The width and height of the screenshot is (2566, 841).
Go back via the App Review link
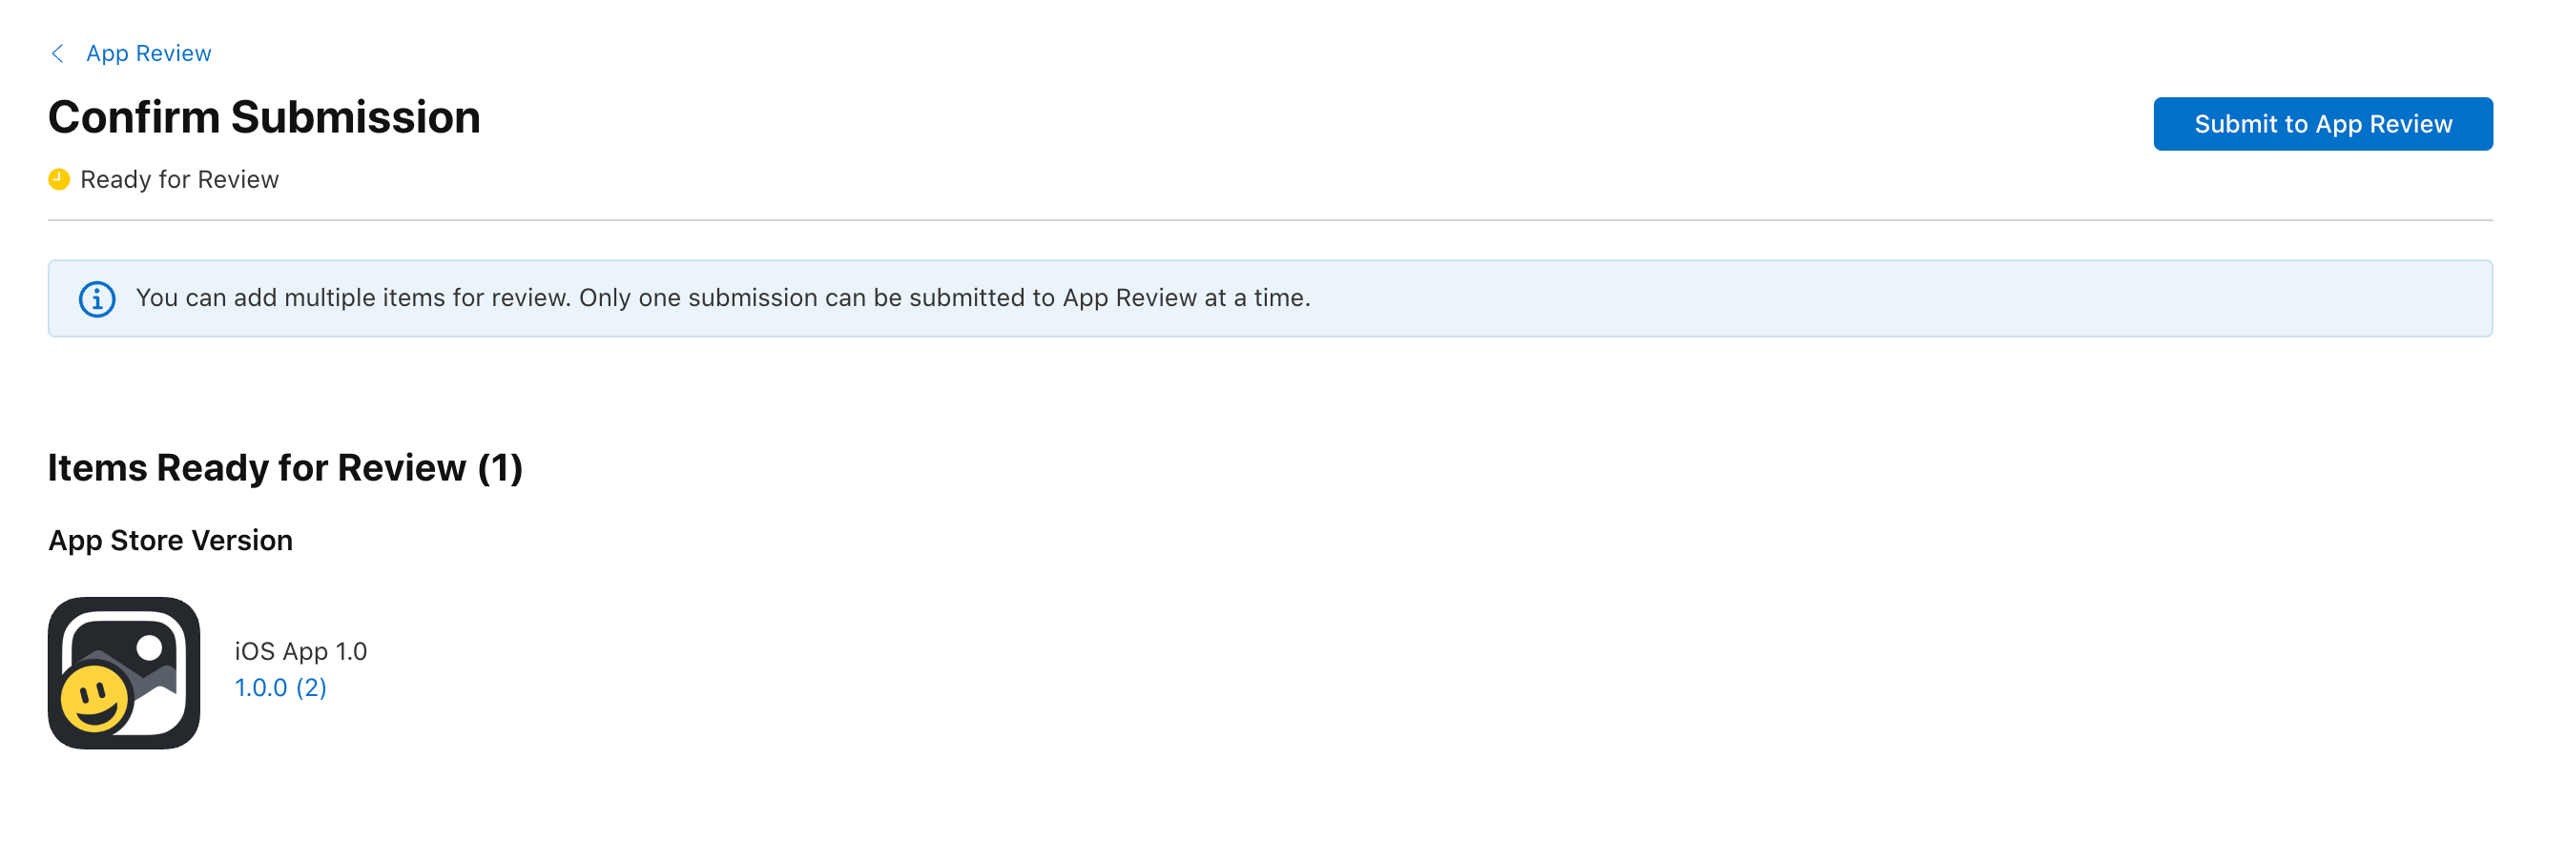point(149,53)
